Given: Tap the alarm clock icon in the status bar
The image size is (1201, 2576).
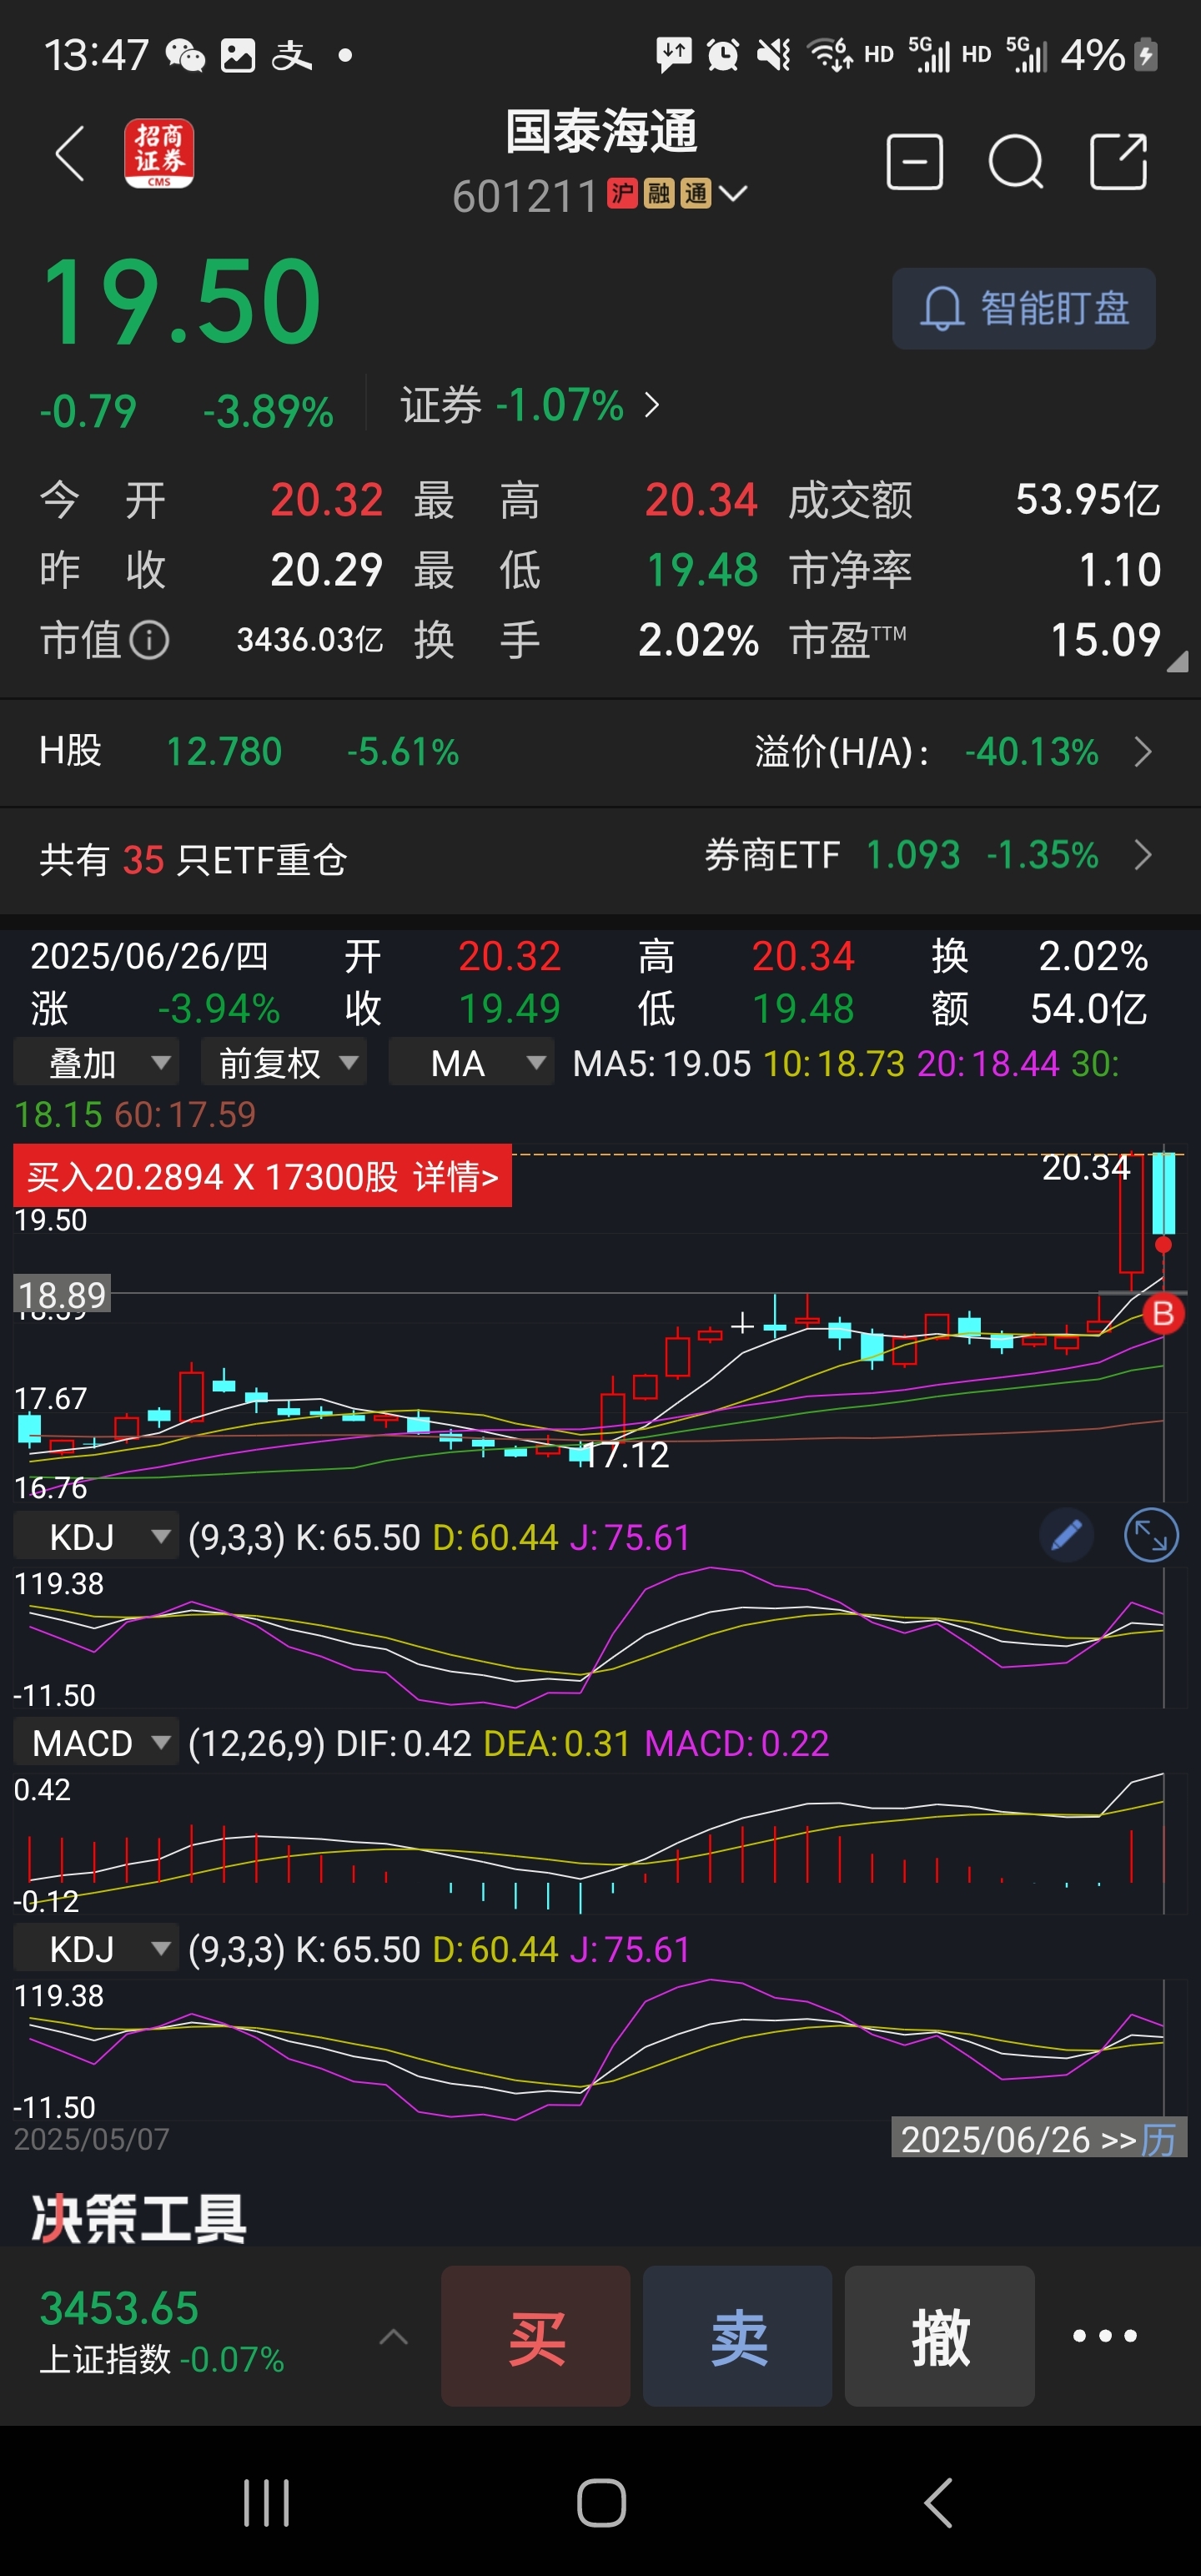Looking at the screenshot, I should 722,54.
